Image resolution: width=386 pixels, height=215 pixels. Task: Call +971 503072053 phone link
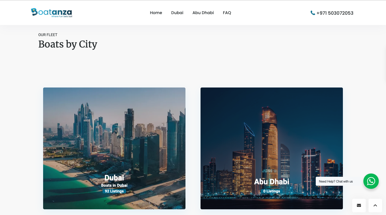point(335,13)
